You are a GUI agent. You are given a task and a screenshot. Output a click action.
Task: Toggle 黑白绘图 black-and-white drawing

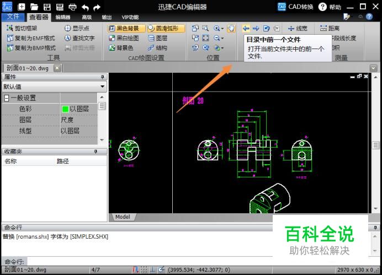point(124,38)
